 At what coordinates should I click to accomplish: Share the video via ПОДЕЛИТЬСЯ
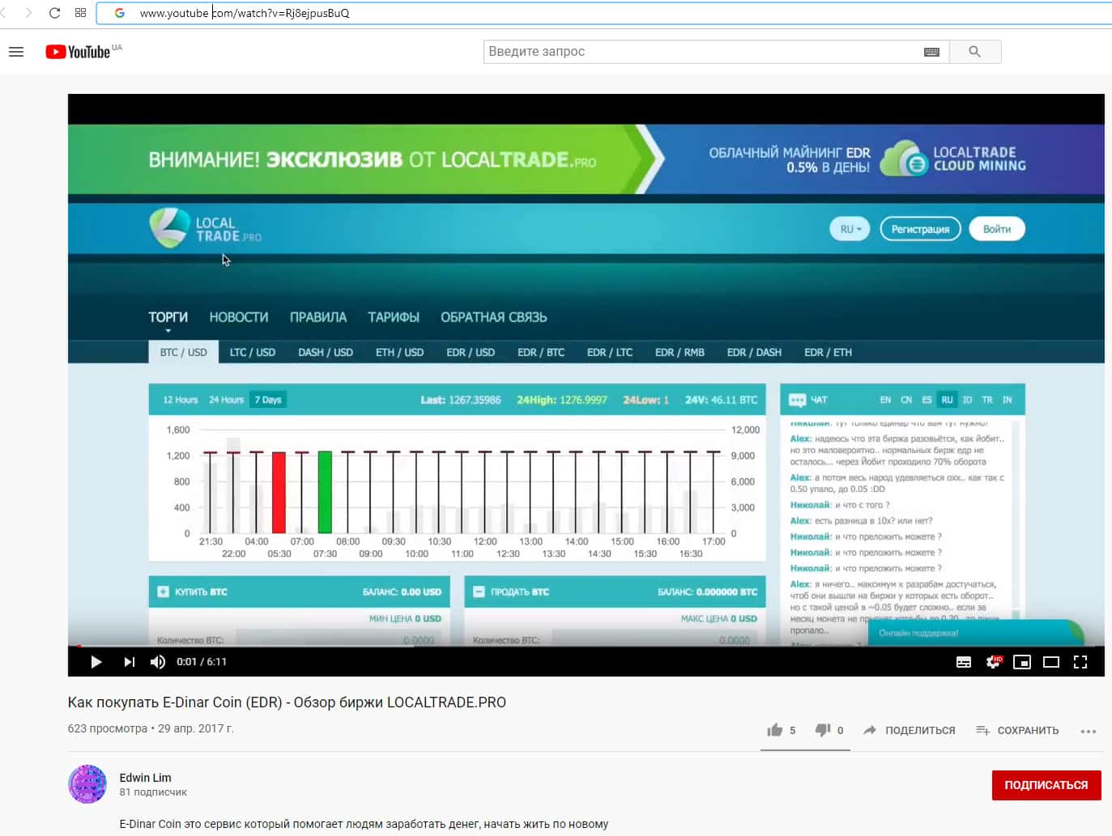(909, 730)
